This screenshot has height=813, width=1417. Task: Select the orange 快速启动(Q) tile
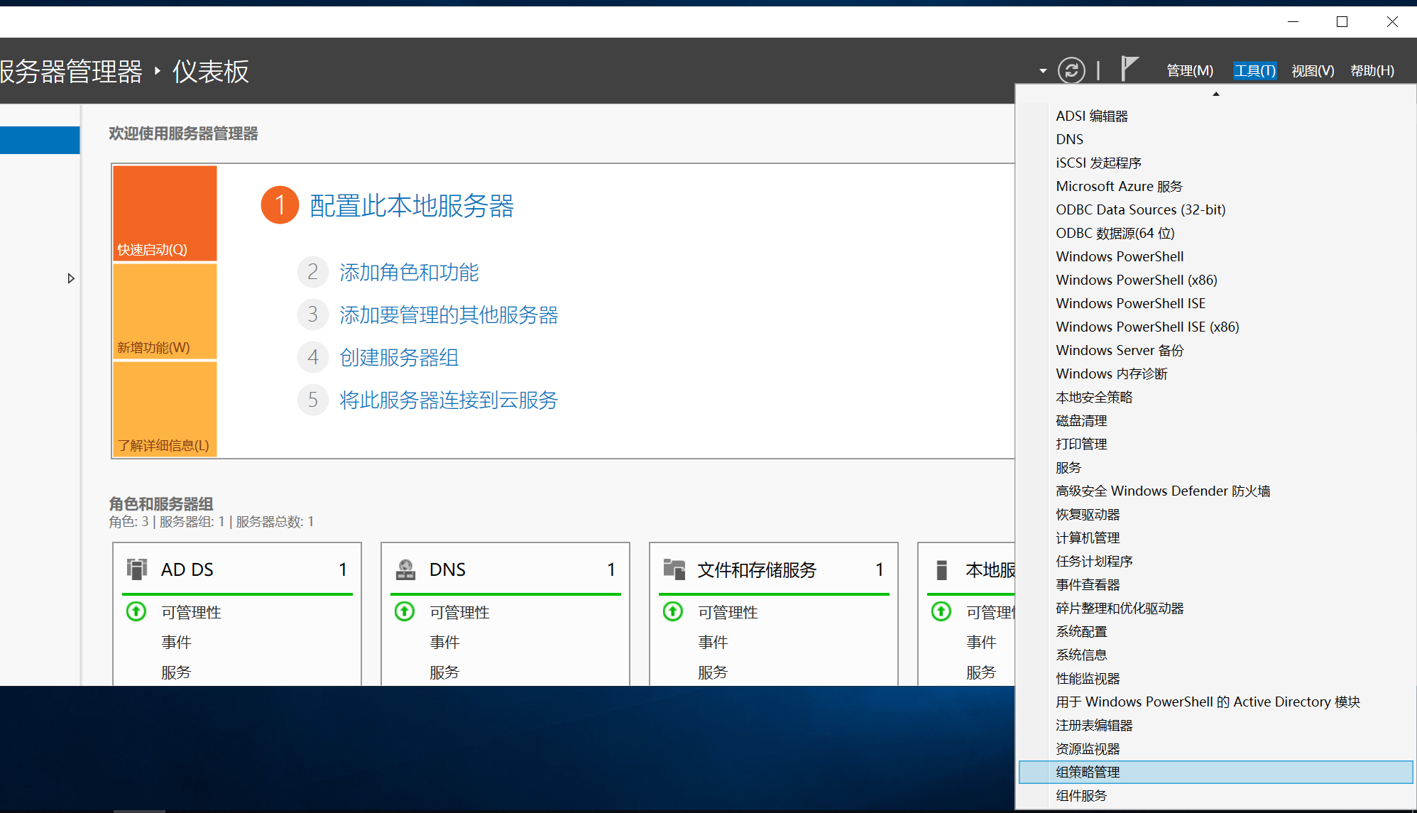(165, 213)
